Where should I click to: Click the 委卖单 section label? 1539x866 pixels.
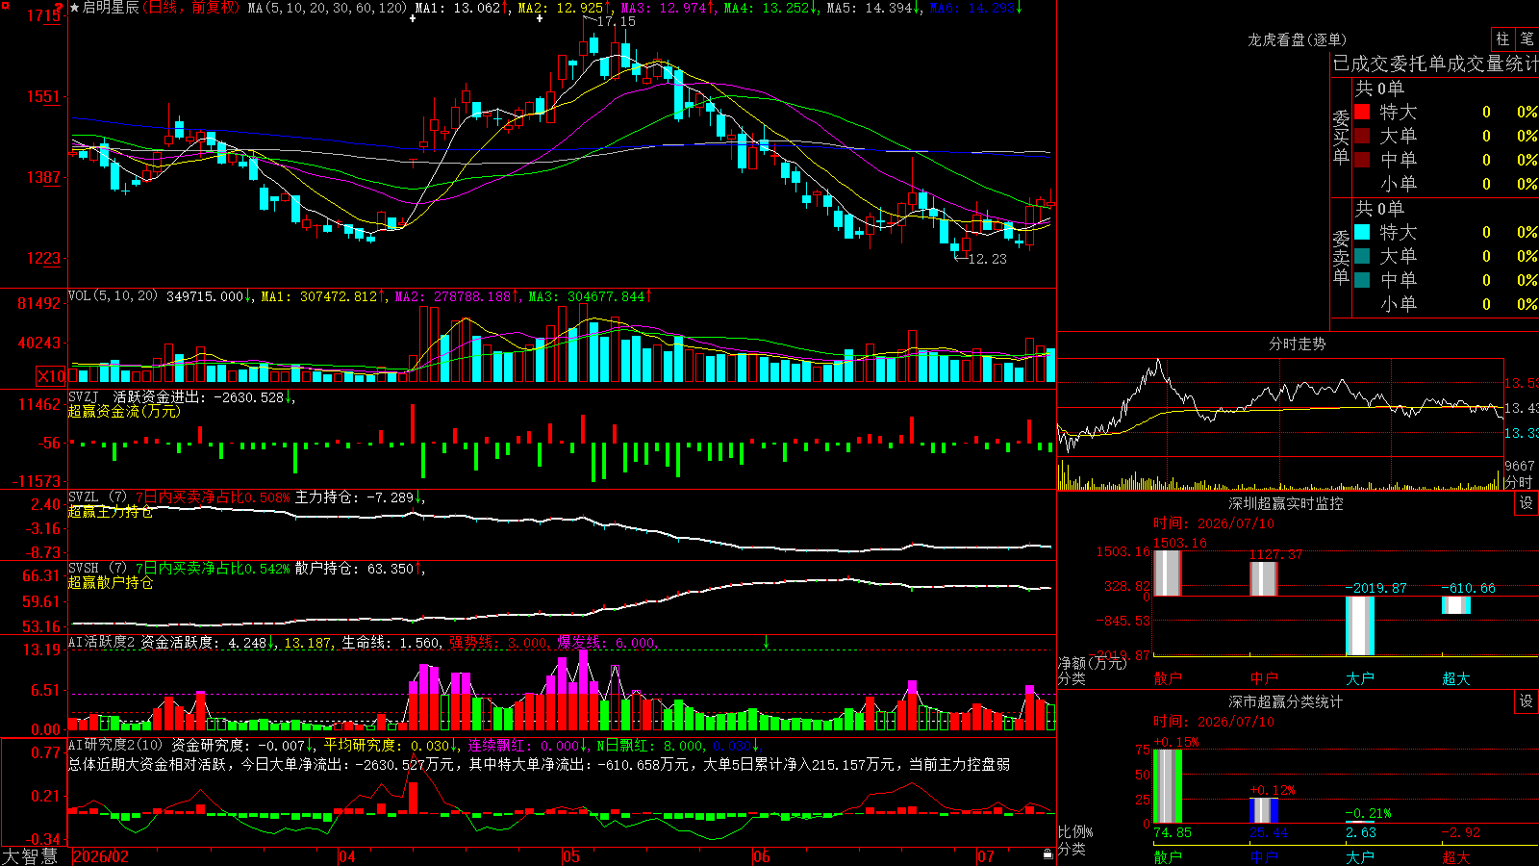click(1341, 257)
